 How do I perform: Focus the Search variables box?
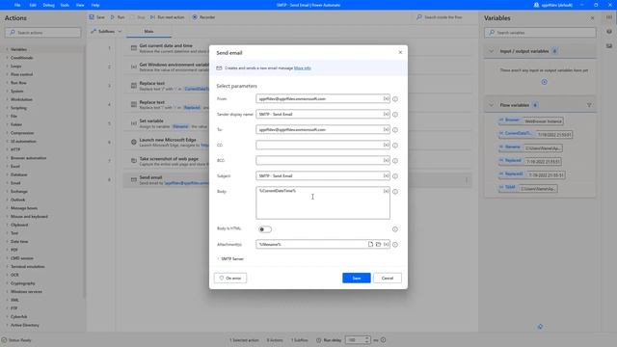coord(540,33)
